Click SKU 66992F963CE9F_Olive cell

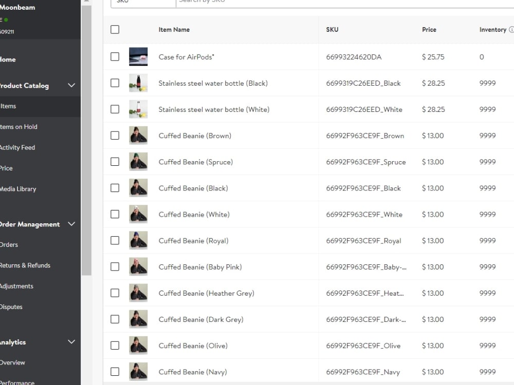pyautogui.click(x=363, y=345)
